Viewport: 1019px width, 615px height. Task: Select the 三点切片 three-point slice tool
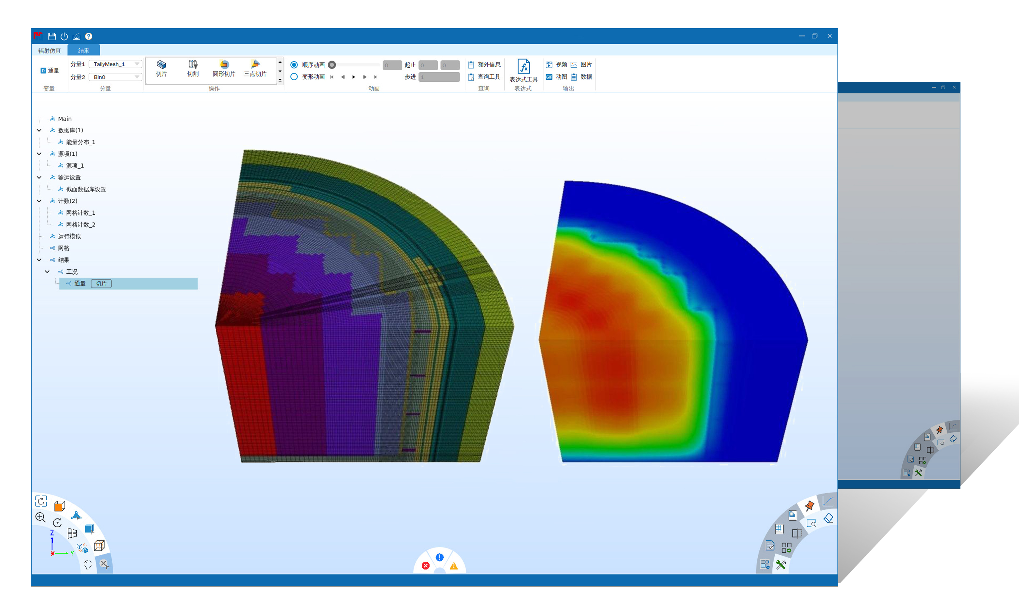[255, 68]
